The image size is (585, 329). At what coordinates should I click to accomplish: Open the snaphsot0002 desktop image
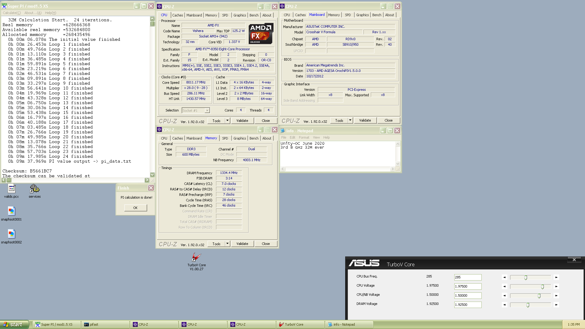tap(11, 236)
